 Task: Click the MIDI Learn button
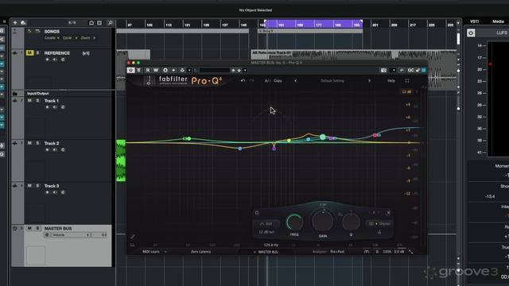151,252
